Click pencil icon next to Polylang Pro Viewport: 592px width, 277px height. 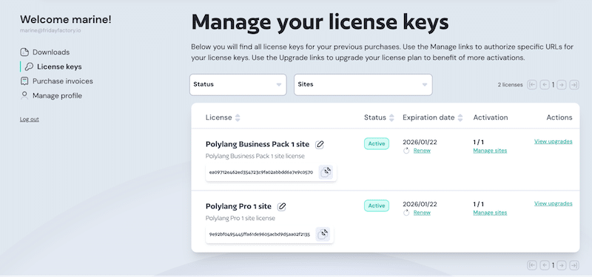point(282,207)
